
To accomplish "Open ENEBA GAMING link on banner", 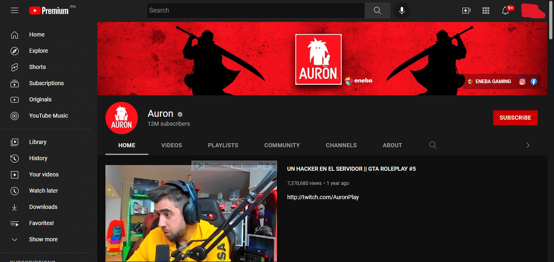I will coord(490,82).
